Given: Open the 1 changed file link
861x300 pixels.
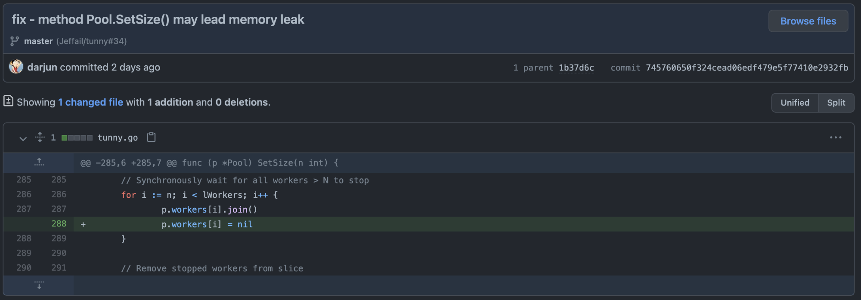Looking at the screenshot, I should (x=91, y=102).
